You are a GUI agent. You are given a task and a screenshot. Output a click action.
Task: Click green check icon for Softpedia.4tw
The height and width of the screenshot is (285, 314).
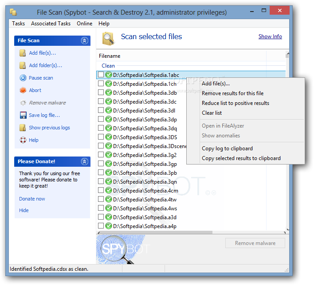pos(109,199)
